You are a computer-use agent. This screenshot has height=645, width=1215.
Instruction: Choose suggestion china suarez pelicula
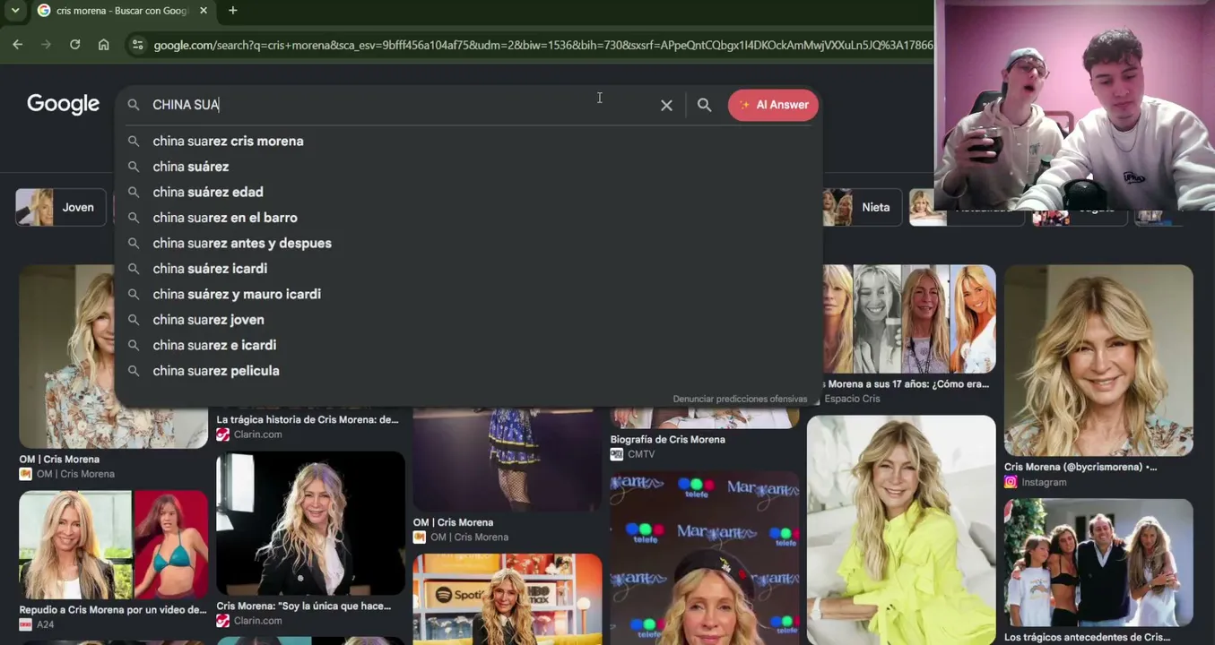(468, 371)
